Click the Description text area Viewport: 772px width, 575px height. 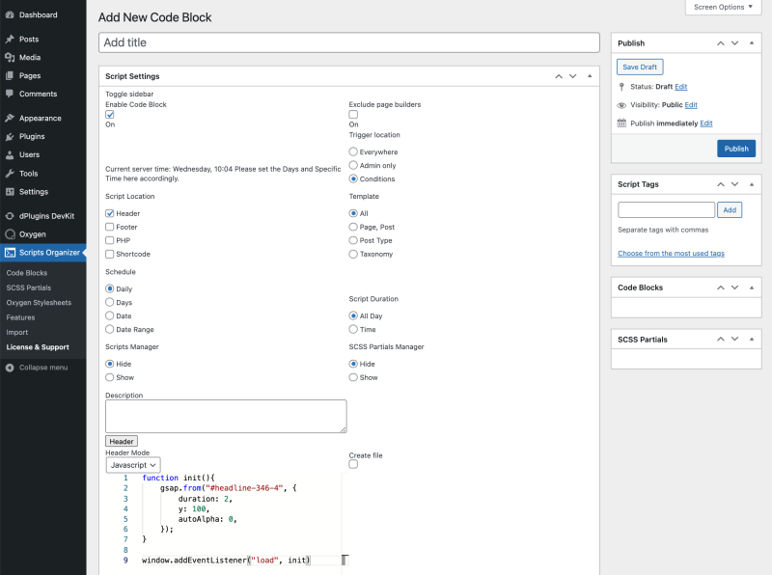click(226, 417)
